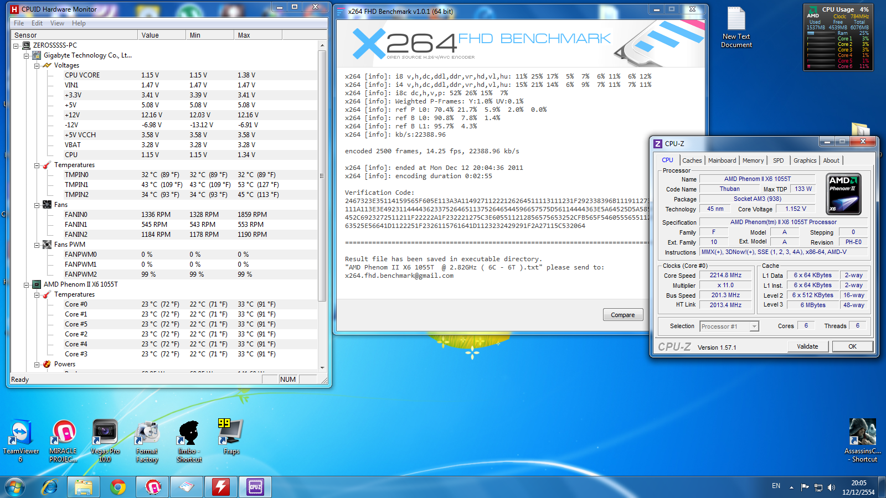Click the chip icon beside AMD Phenom II X6 1055T

37,284
